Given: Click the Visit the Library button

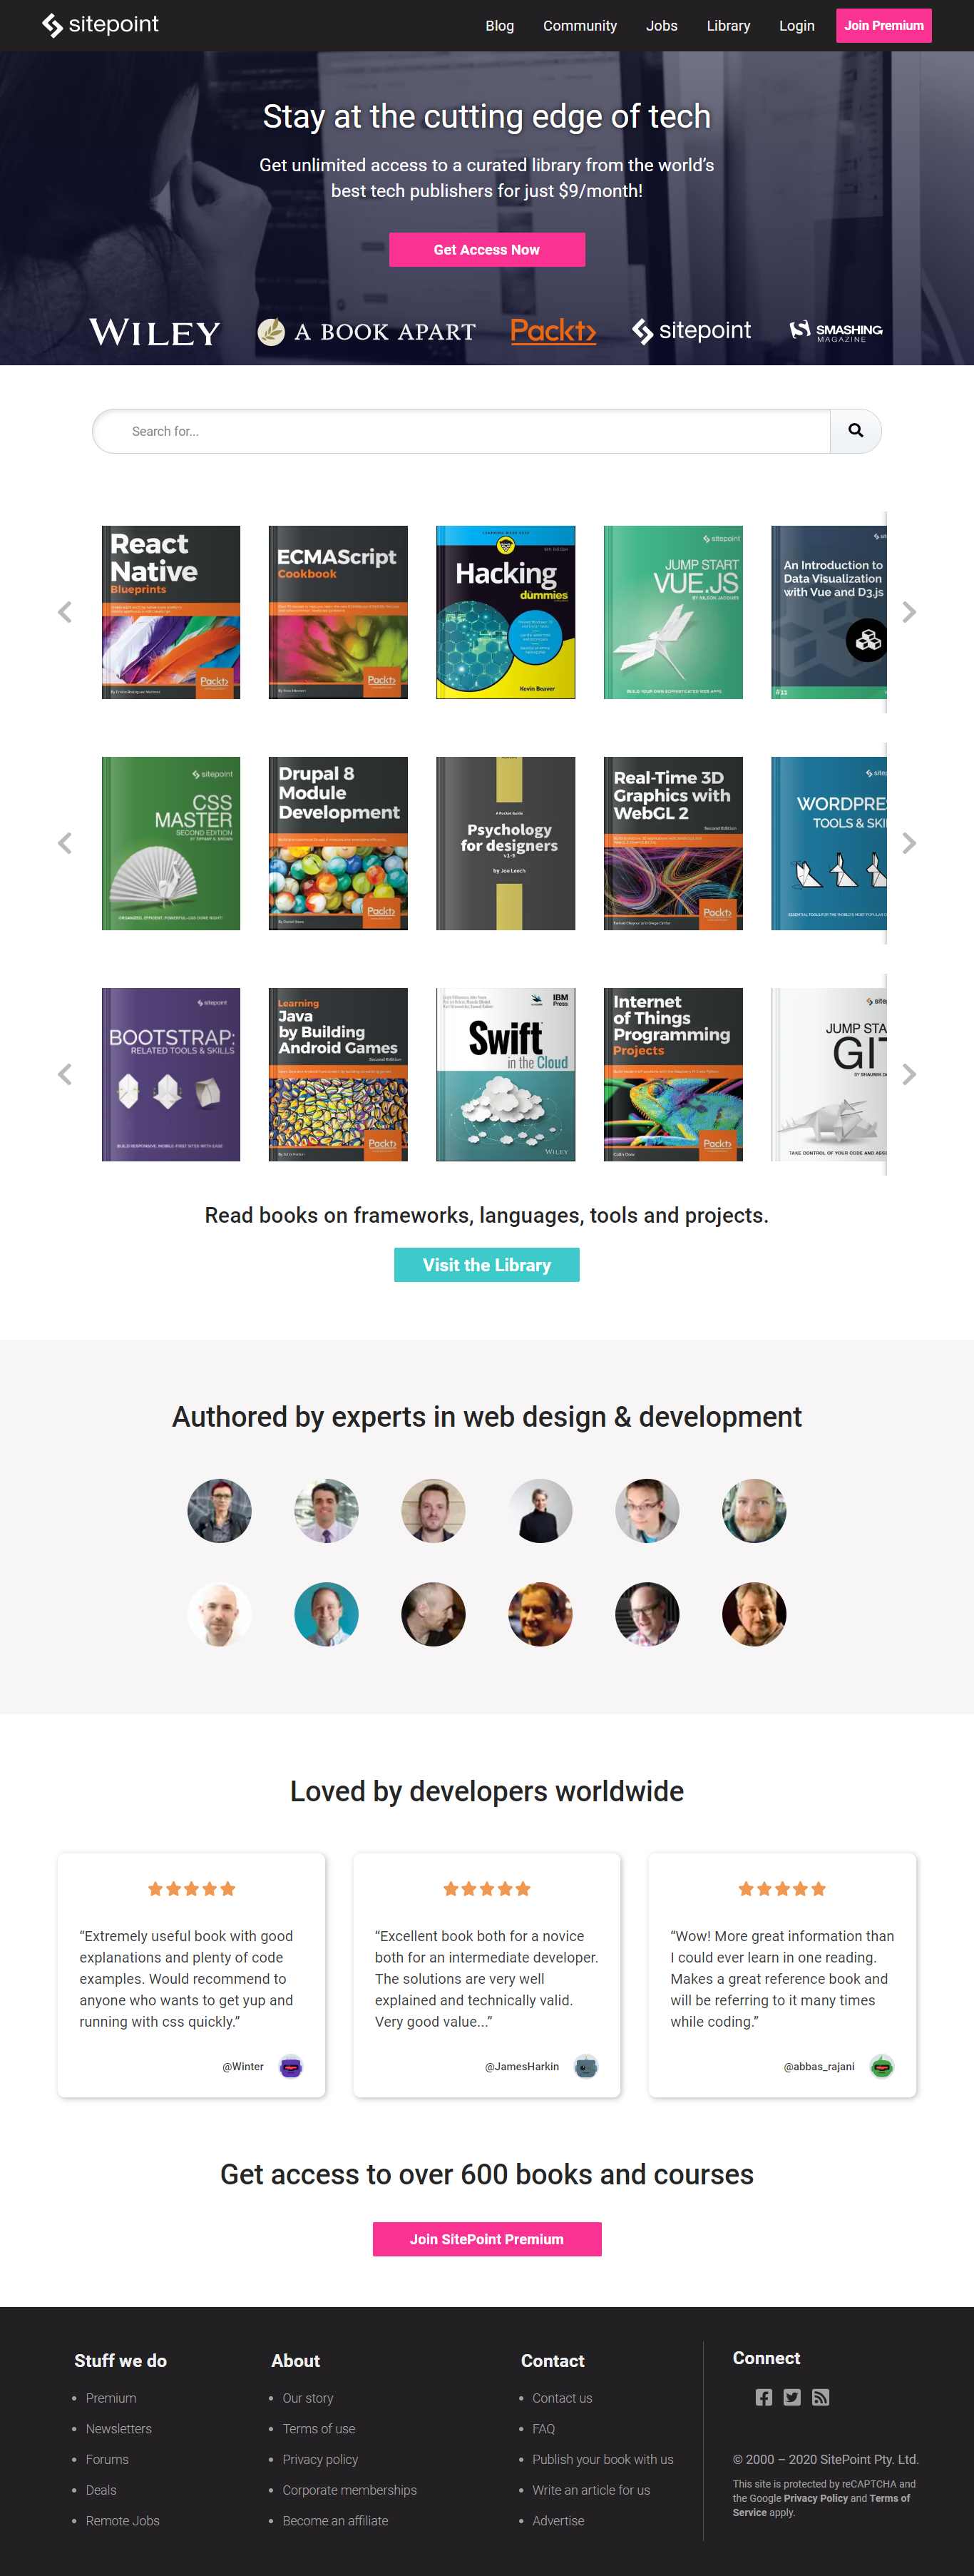Looking at the screenshot, I should point(487,1265).
